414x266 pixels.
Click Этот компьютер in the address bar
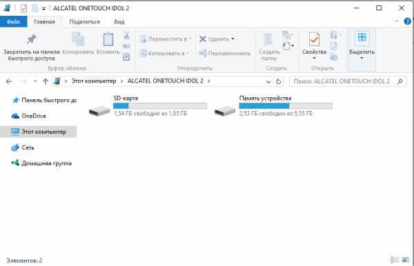94,81
